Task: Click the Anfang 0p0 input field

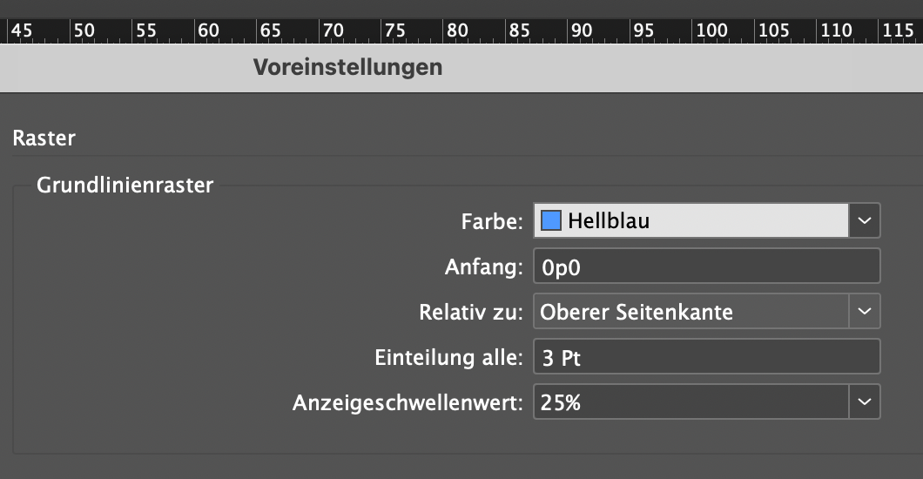Action: [x=707, y=266]
